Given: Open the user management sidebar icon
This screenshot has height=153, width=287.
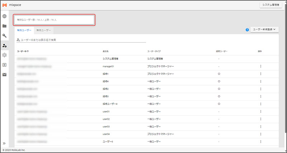Looking at the screenshot, I should coord(5,45).
